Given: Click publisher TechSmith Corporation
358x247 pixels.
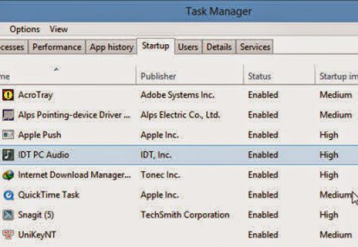Looking at the screenshot, I should [185, 215].
